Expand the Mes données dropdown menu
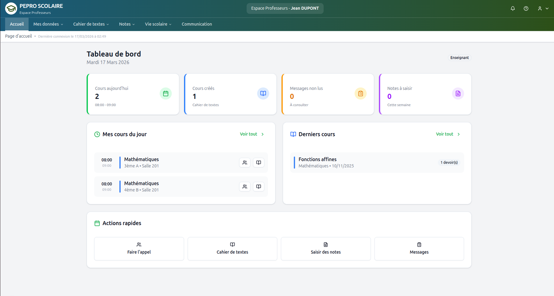554x296 pixels. (x=48, y=24)
